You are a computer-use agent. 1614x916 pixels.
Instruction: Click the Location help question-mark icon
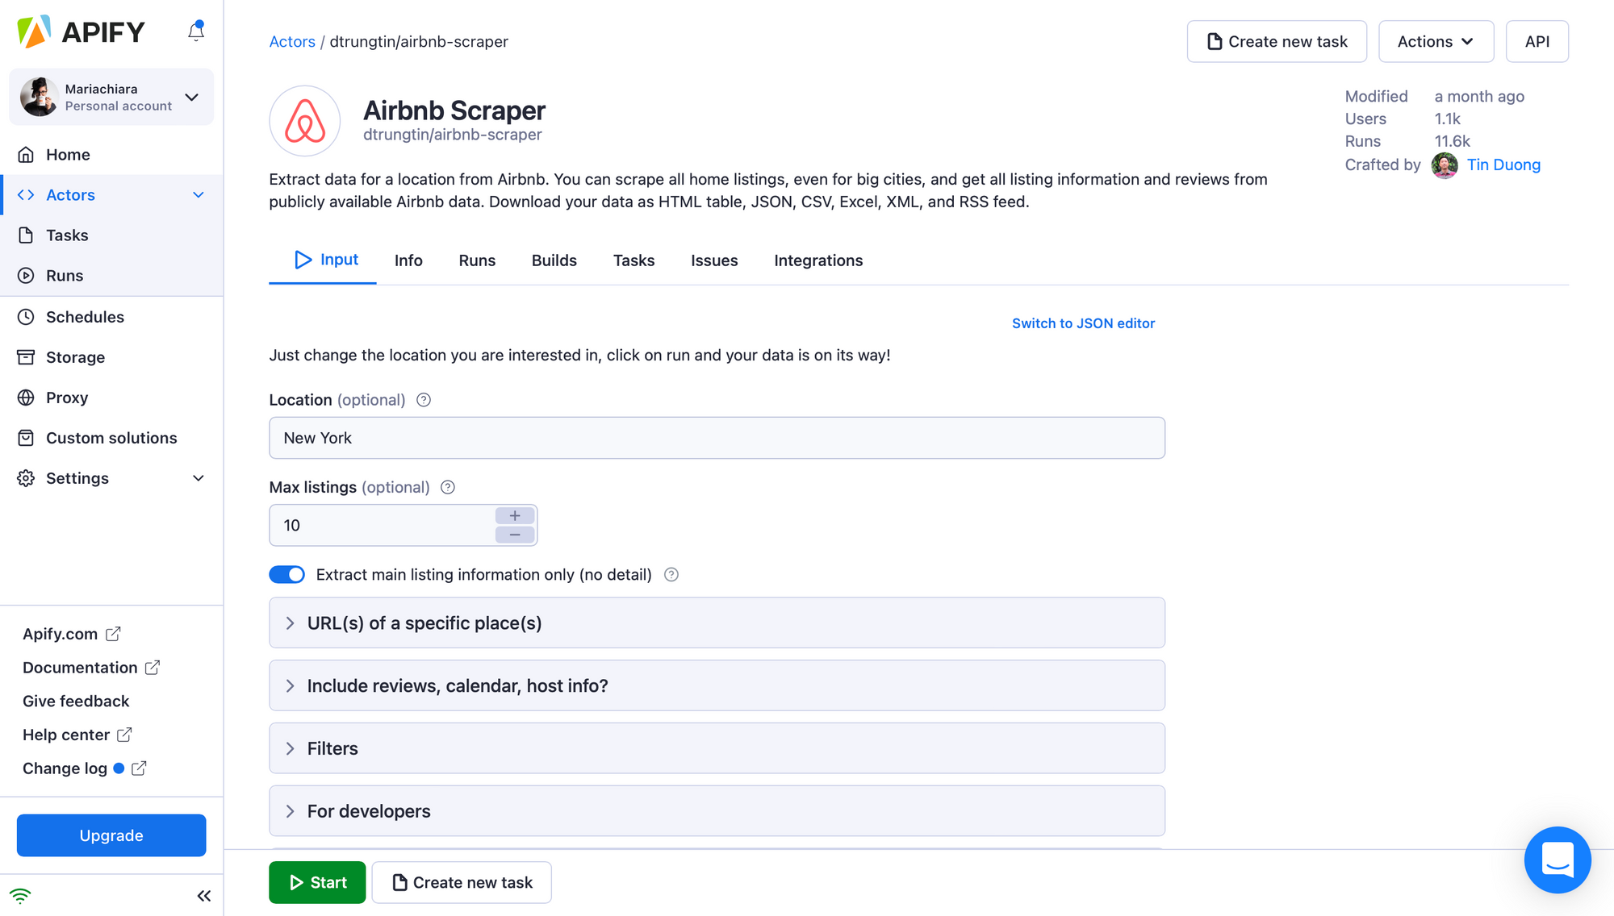coord(424,400)
